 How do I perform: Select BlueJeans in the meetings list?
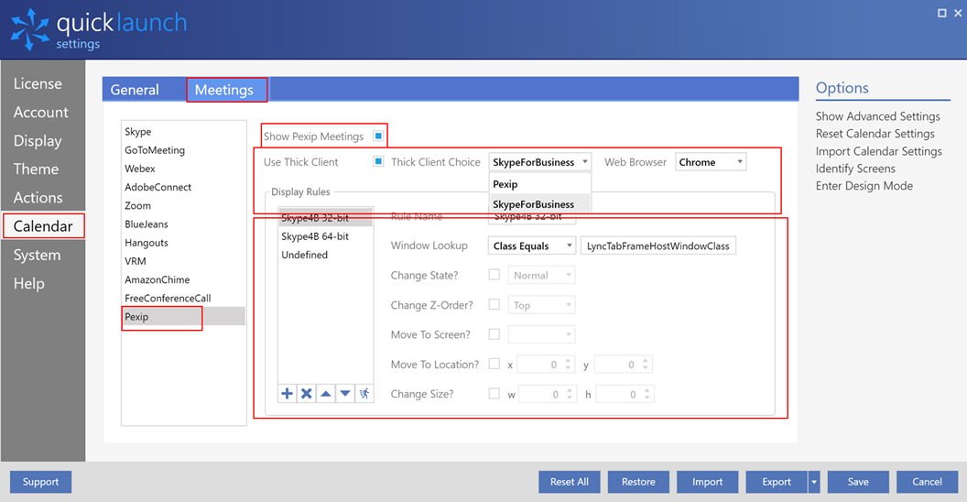pyautogui.click(x=184, y=224)
